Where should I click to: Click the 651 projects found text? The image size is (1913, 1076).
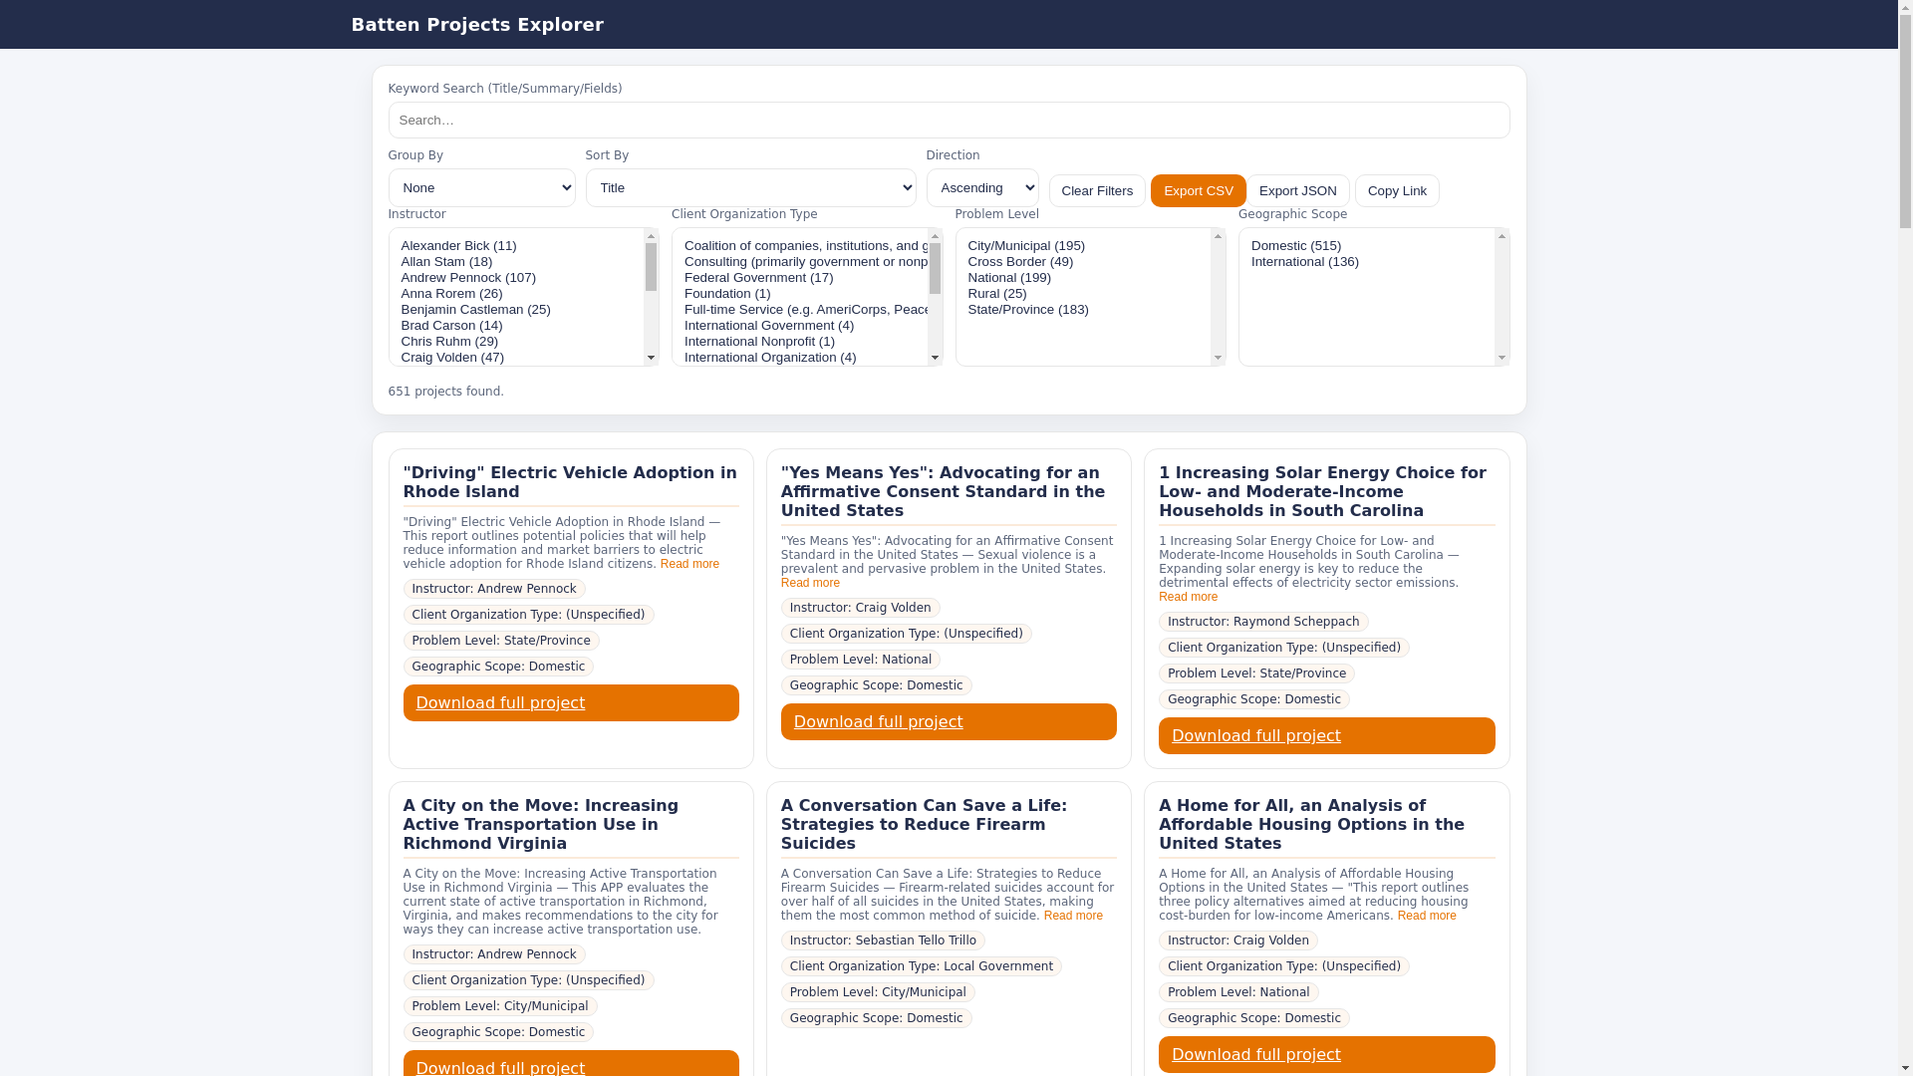446,392
